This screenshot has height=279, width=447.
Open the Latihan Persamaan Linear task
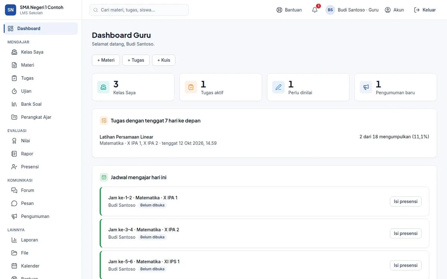pyautogui.click(x=127, y=137)
